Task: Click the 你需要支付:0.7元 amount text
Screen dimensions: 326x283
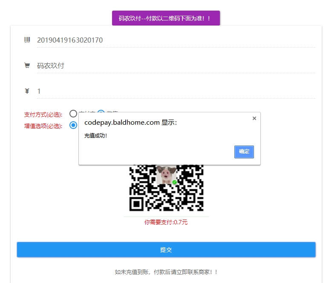Action: click(x=166, y=222)
